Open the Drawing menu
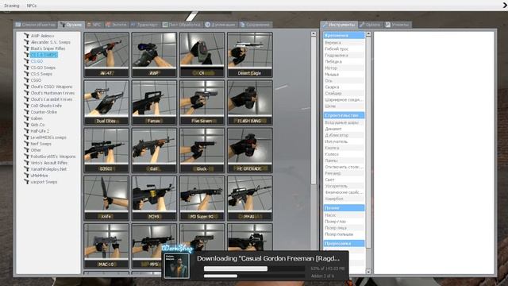 [12, 6]
